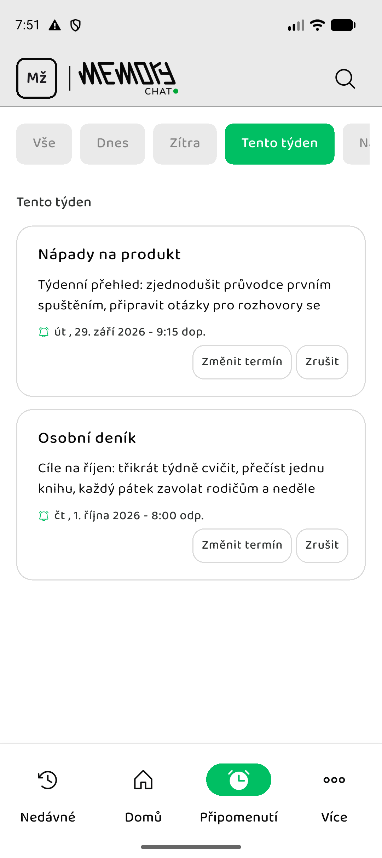Click Změnit termín for Osobní deník

tap(242, 545)
